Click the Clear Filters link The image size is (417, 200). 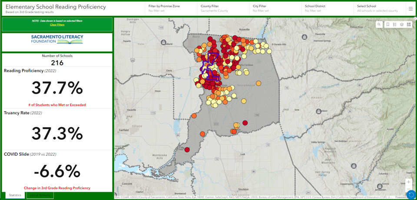click(57, 25)
